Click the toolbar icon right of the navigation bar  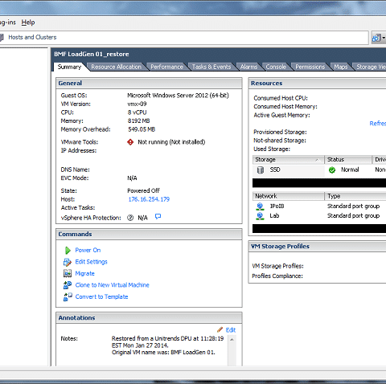pyautogui.click(x=376, y=38)
